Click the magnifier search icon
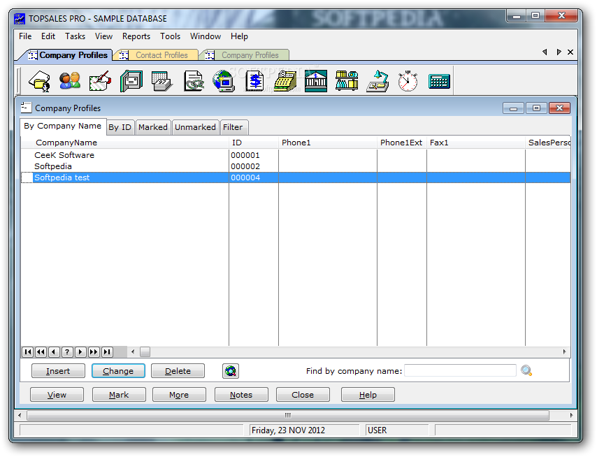597x457 pixels. 526,370
